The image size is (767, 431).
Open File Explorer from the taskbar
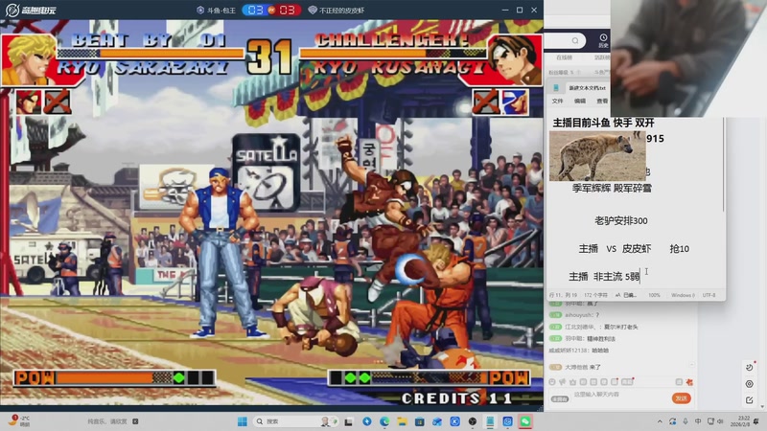click(x=402, y=421)
